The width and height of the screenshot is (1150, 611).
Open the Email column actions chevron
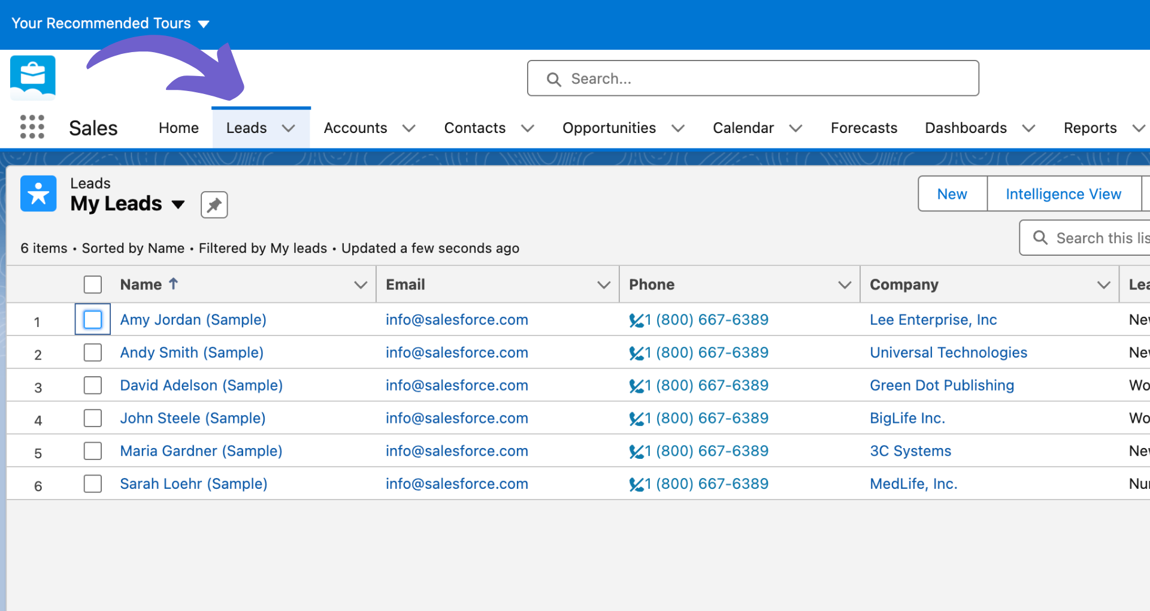tap(604, 285)
